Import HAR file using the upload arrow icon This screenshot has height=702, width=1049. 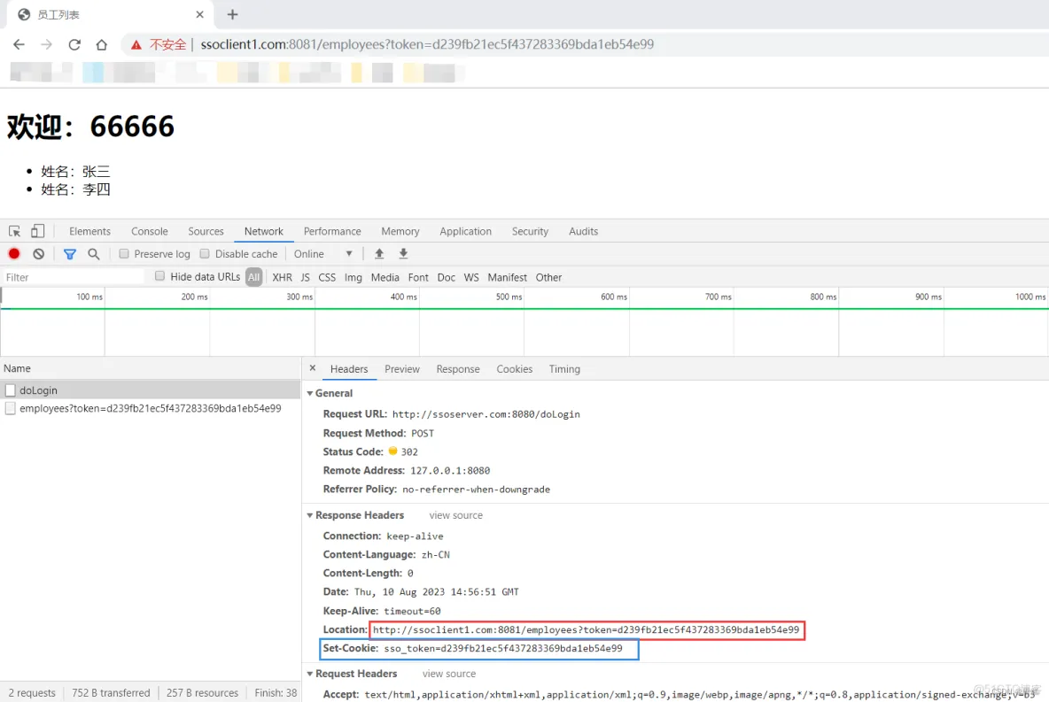click(x=379, y=254)
